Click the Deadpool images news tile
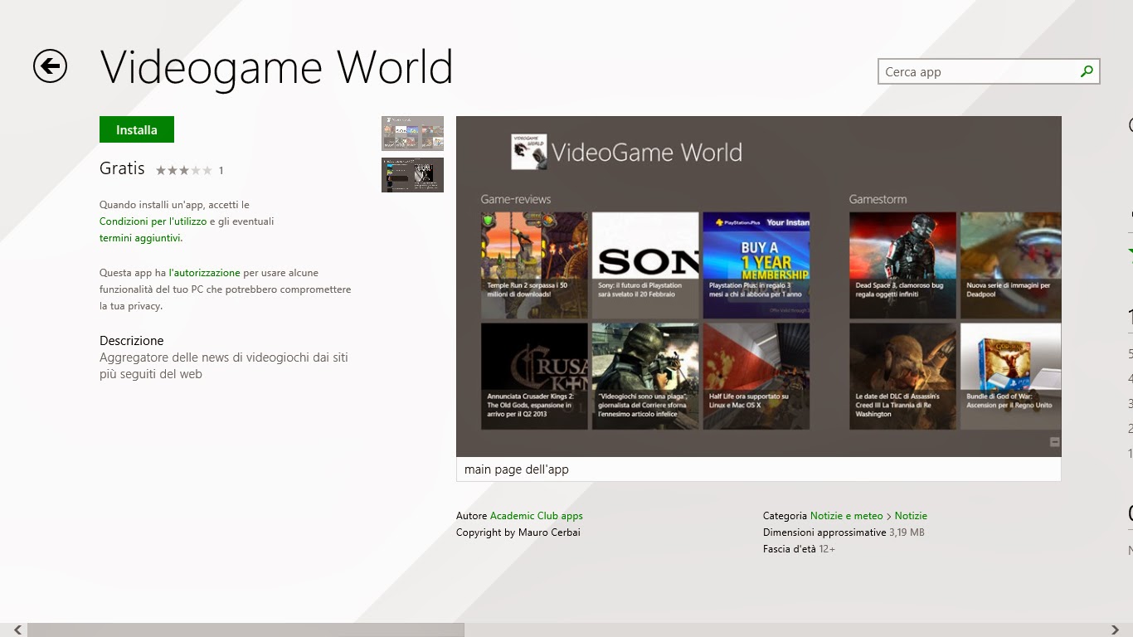This screenshot has height=637, width=1133. click(1011, 265)
